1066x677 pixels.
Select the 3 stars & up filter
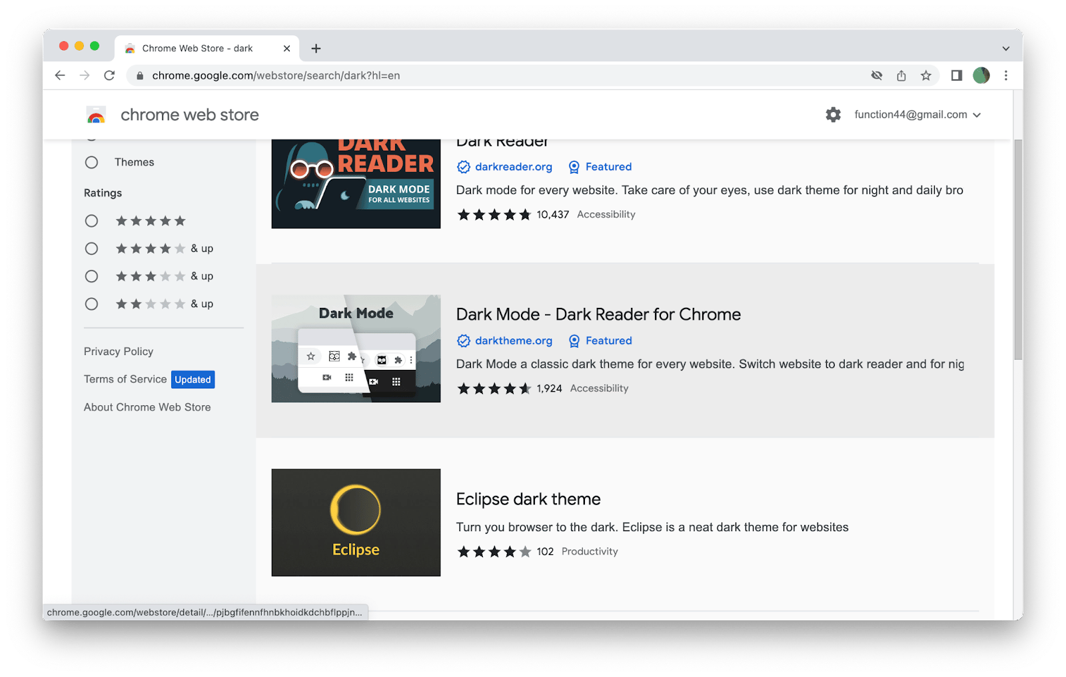[92, 277]
